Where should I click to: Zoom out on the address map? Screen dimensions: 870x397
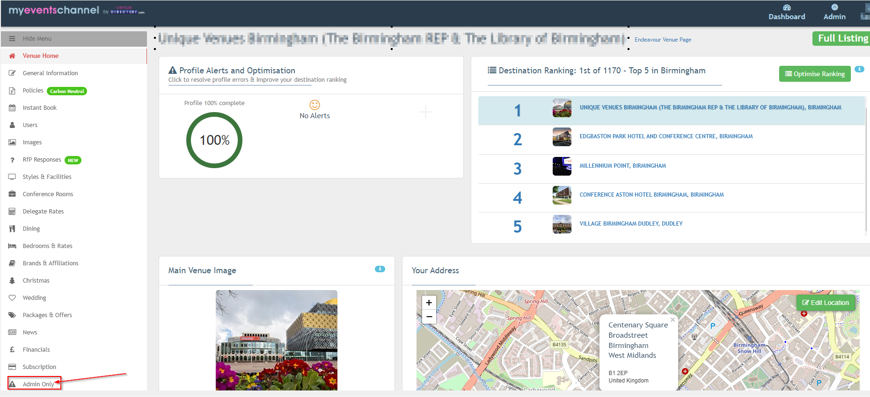429,317
